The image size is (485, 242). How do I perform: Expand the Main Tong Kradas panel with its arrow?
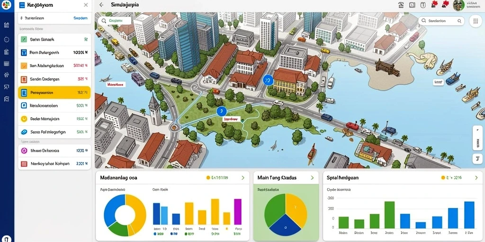[x=312, y=178]
